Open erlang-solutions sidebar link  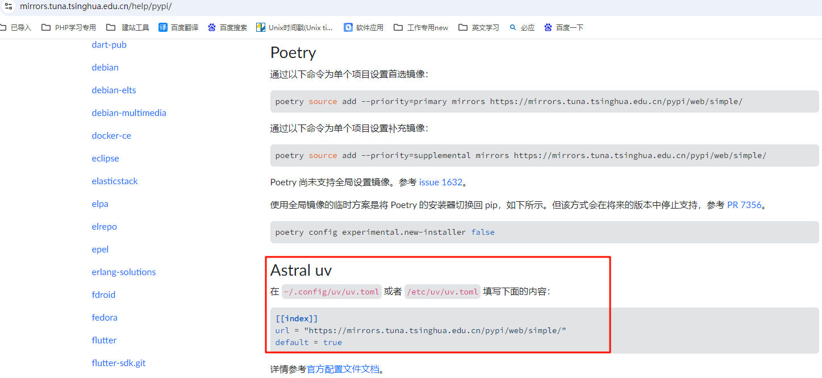pyautogui.click(x=124, y=272)
